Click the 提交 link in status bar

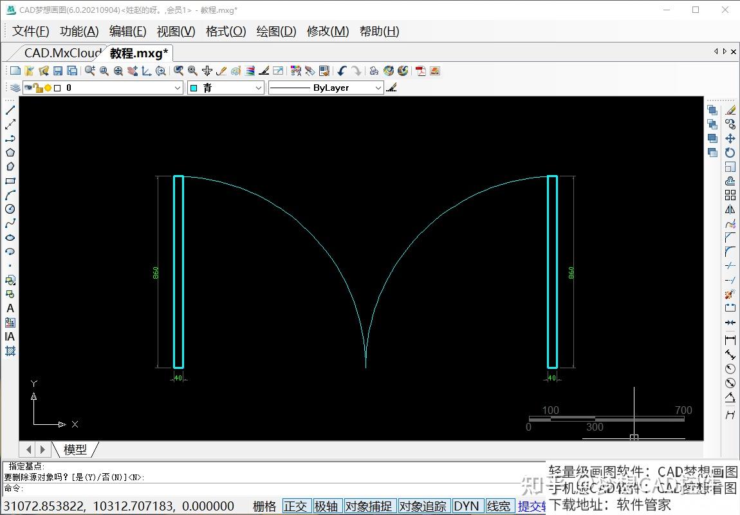[x=532, y=507]
